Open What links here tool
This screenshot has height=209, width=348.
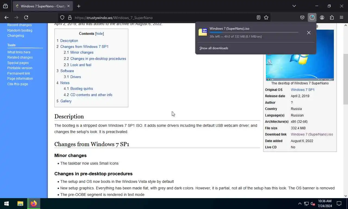coord(19,52)
